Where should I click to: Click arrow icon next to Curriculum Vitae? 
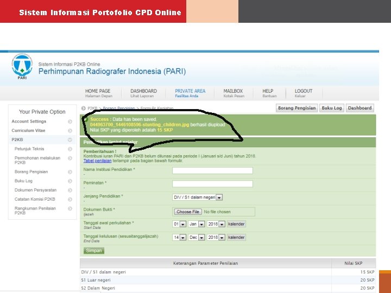(x=70, y=131)
